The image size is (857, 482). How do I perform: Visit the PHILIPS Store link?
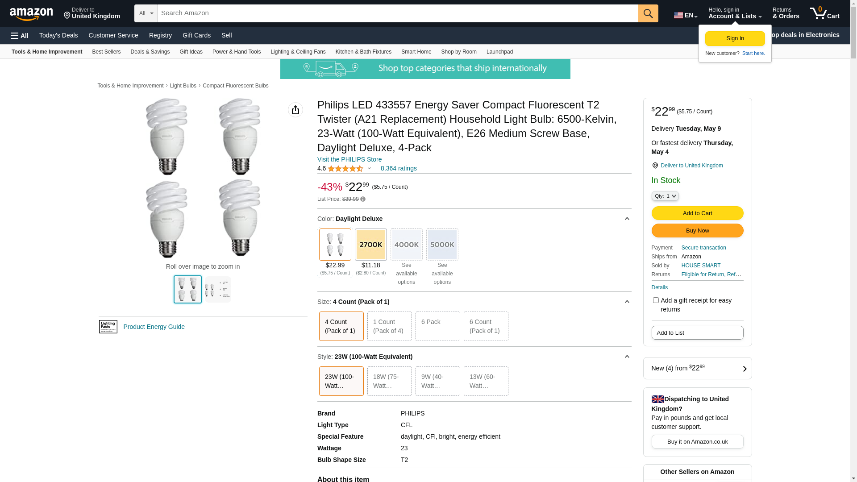pos(349,159)
